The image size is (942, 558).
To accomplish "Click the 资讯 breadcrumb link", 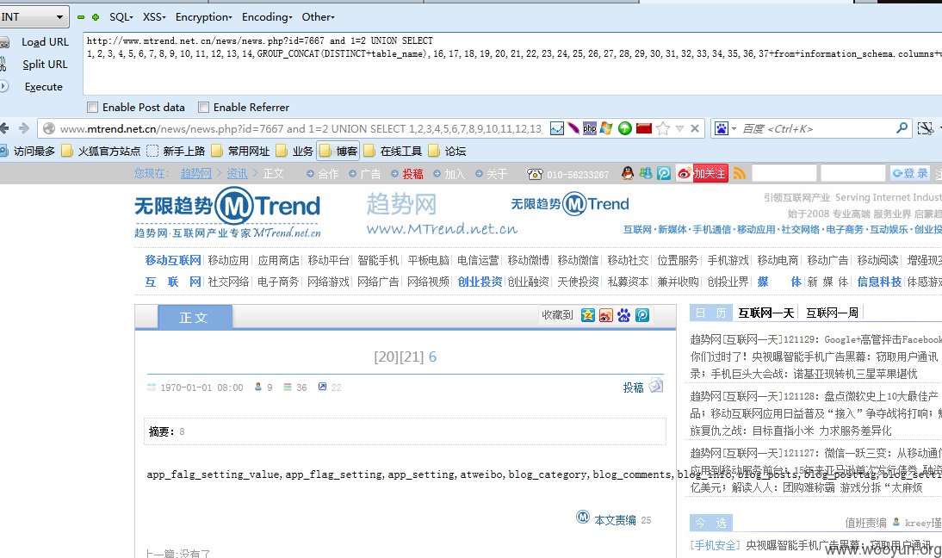I will point(237,174).
